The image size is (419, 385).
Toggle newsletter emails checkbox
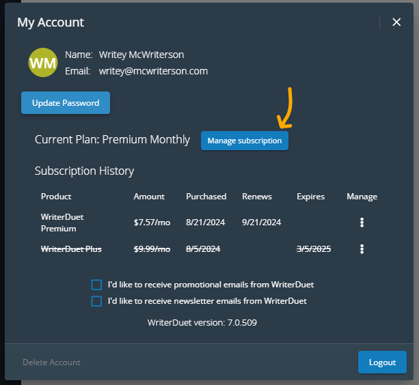tap(96, 301)
